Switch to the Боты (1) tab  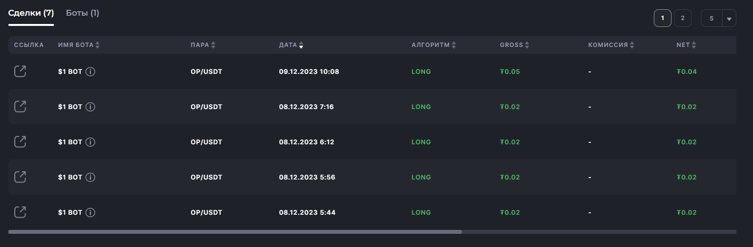tap(82, 13)
